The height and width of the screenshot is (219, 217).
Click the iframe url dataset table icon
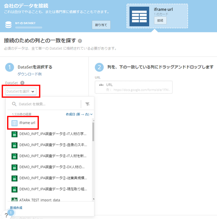pos(14,123)
